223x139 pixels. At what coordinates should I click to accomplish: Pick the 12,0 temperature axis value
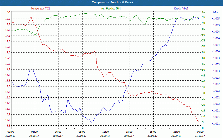click(8, 98)
